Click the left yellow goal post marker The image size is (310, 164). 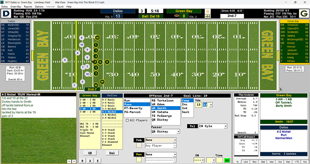pos(32,56)
